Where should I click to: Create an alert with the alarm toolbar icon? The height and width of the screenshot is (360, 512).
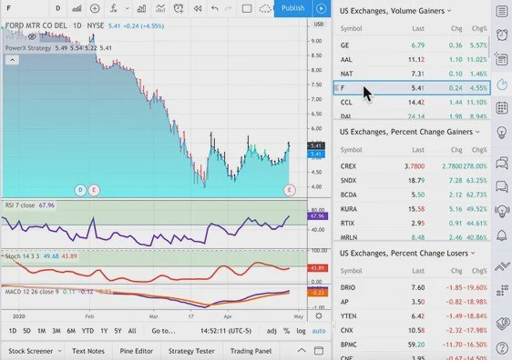point(179,8)
